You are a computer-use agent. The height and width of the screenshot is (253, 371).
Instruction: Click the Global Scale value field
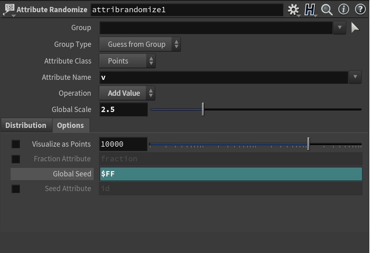[123, 110]
